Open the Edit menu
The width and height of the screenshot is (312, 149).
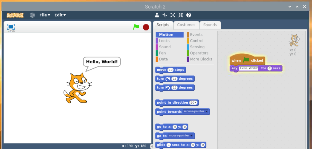[x=60, y=15]
